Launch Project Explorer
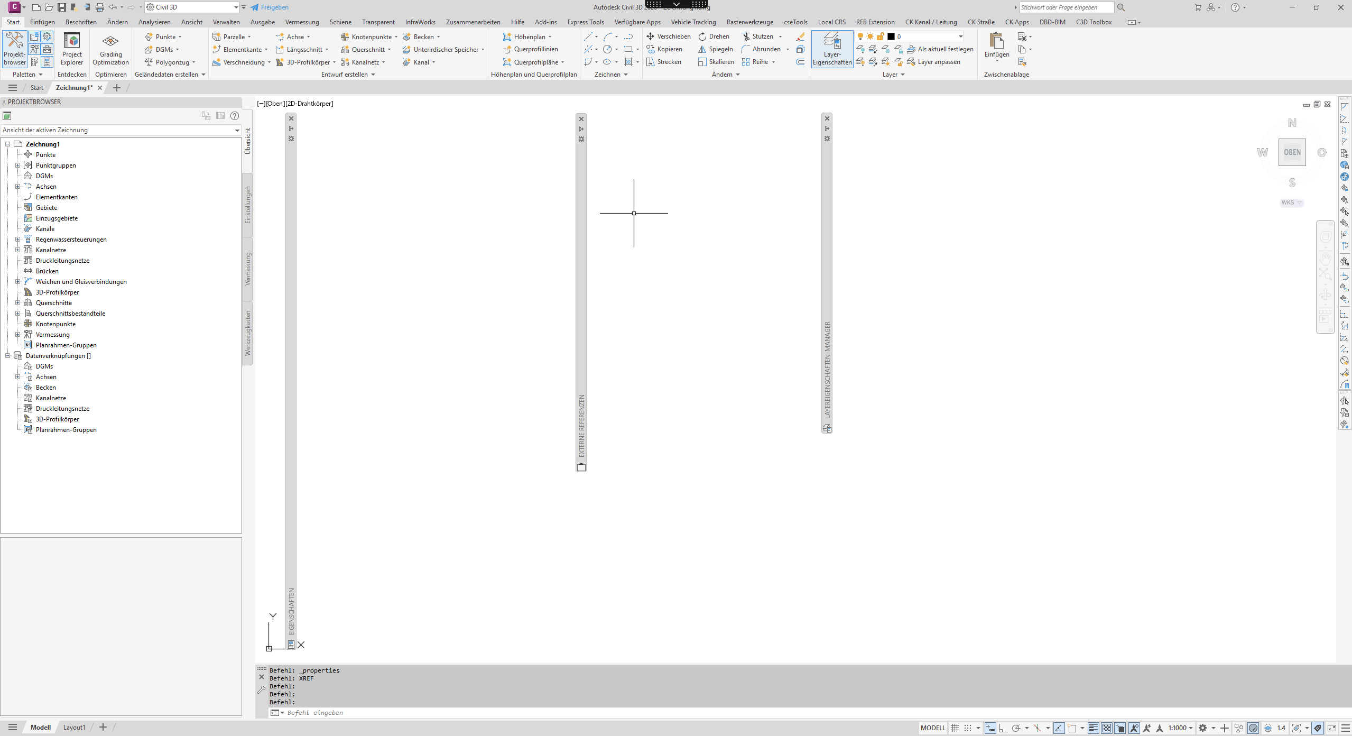Screen dimensions: 1352x736 pyautogui.click(x=72, y=48)
